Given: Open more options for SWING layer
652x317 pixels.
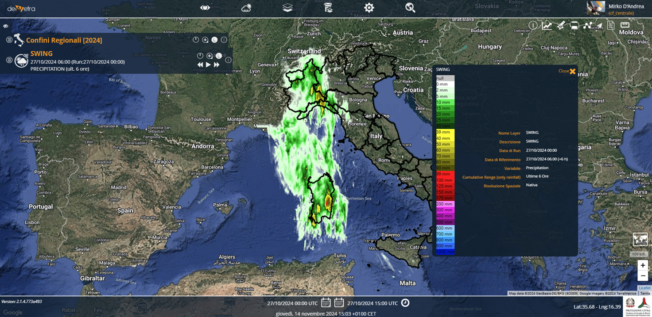Looking at the screenshot, I should (228, 60).
